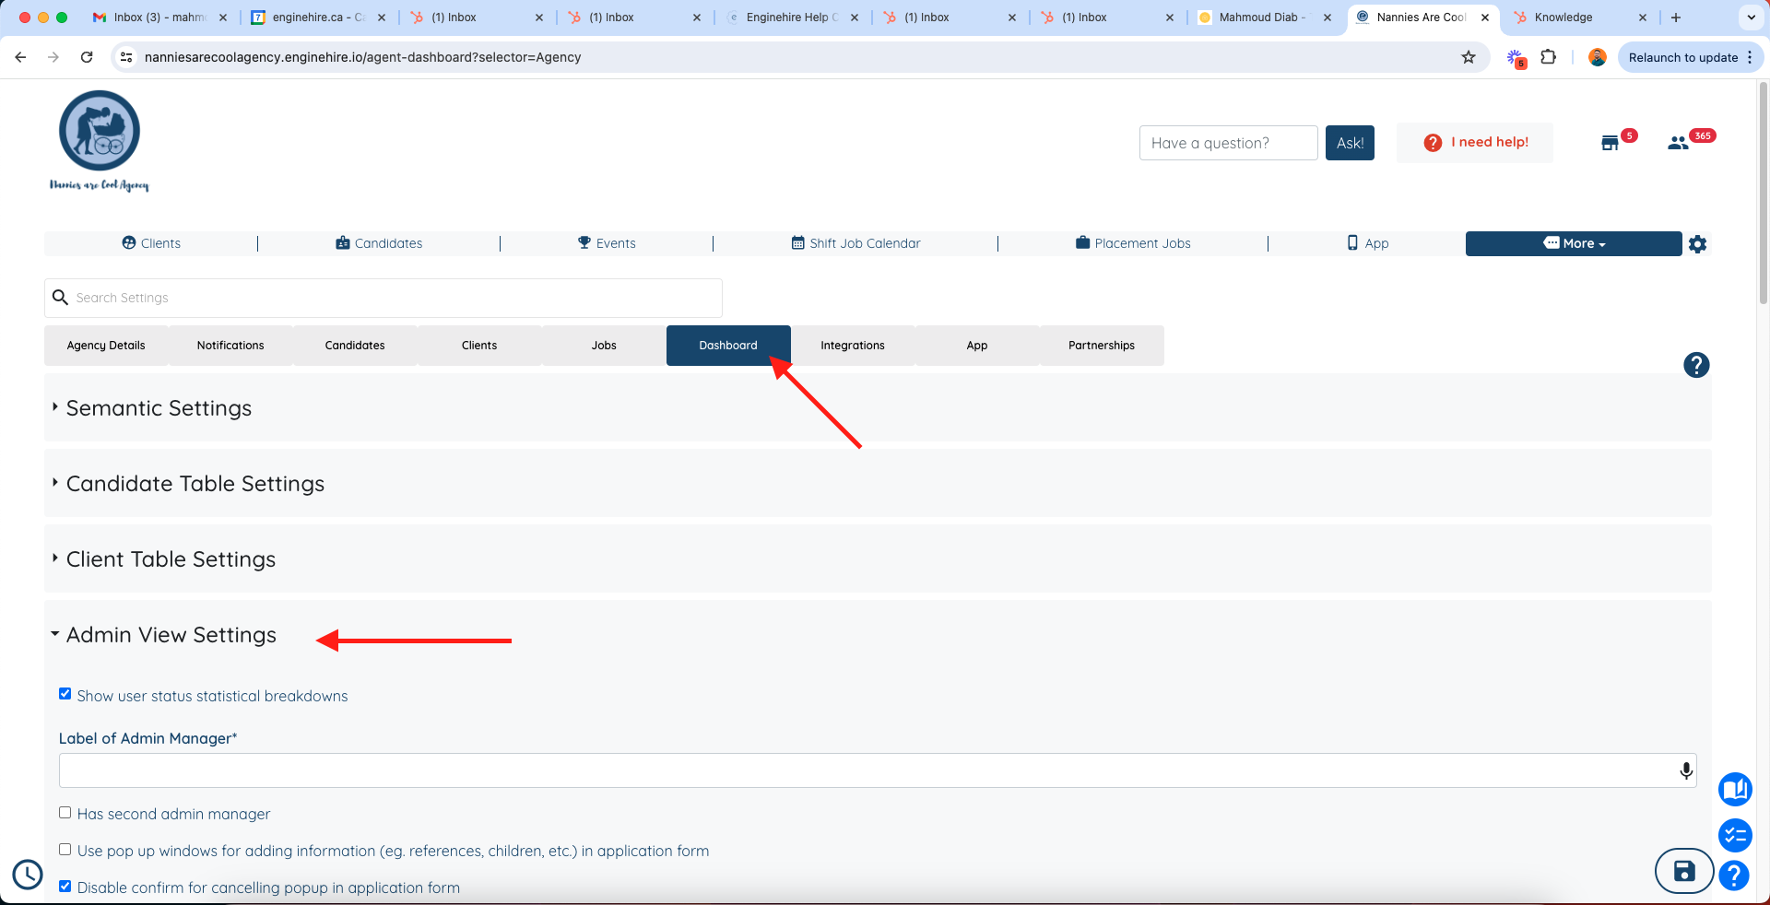1770x905 pixels.
Task: Click the Have a question? field
Action: pos(1228,143)
